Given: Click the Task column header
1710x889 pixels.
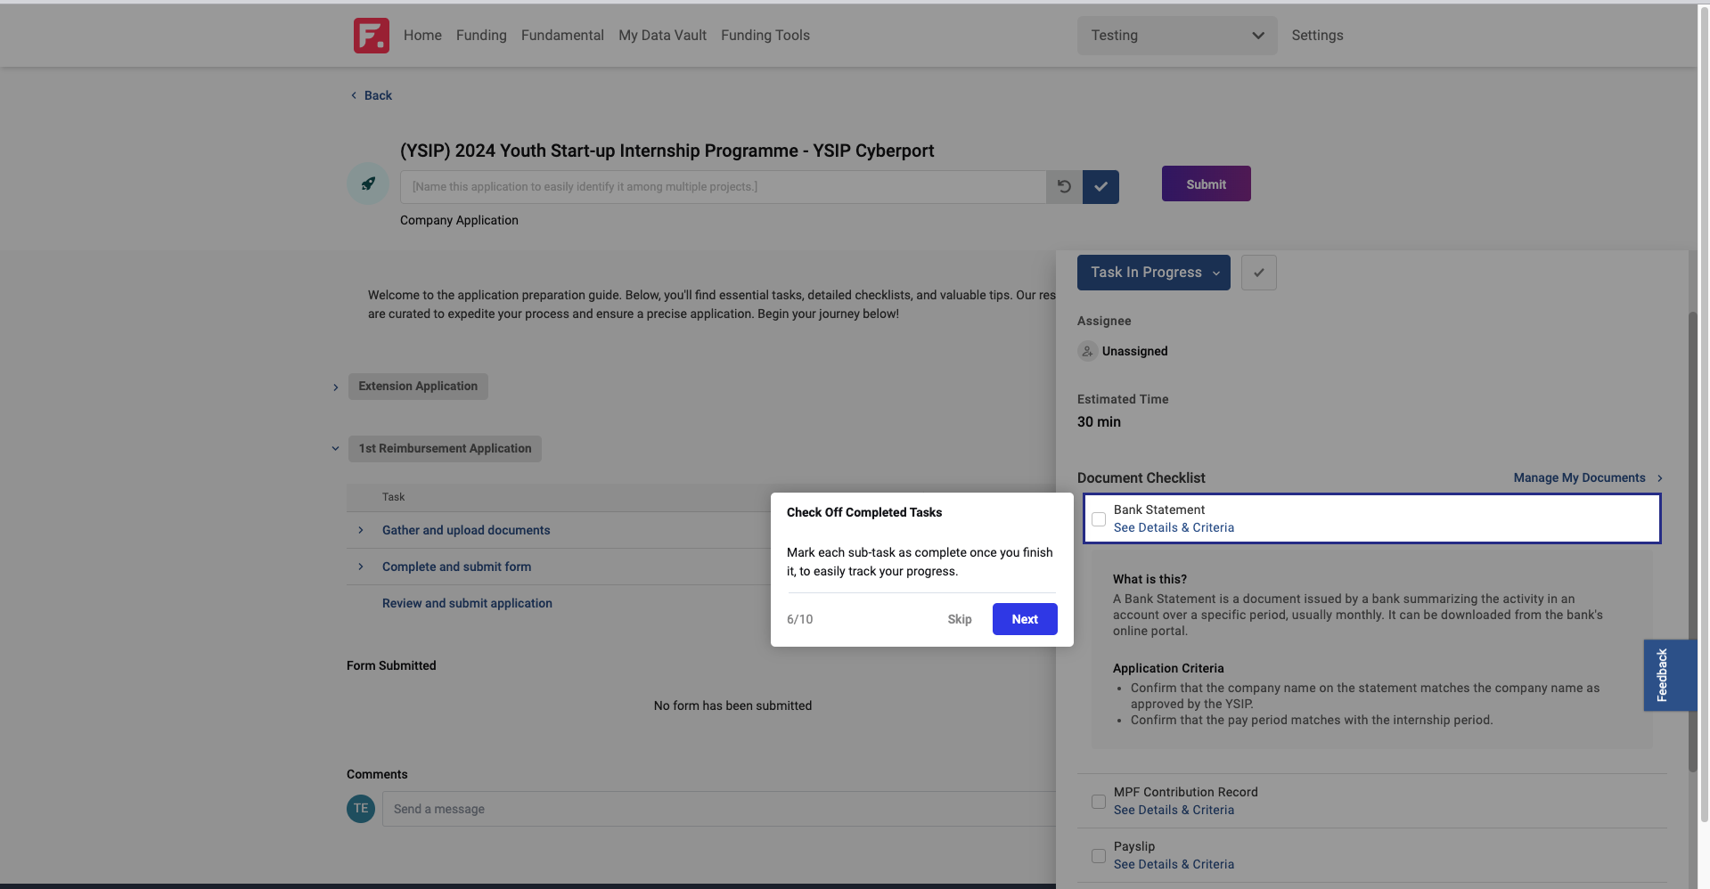Looking at the screenshot, I should click(393, 497).
